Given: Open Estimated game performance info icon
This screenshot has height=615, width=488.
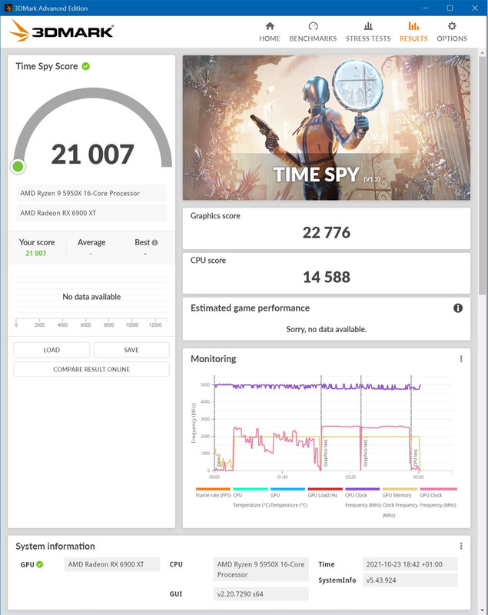Looking at the screenshot, I should point(458,308).
